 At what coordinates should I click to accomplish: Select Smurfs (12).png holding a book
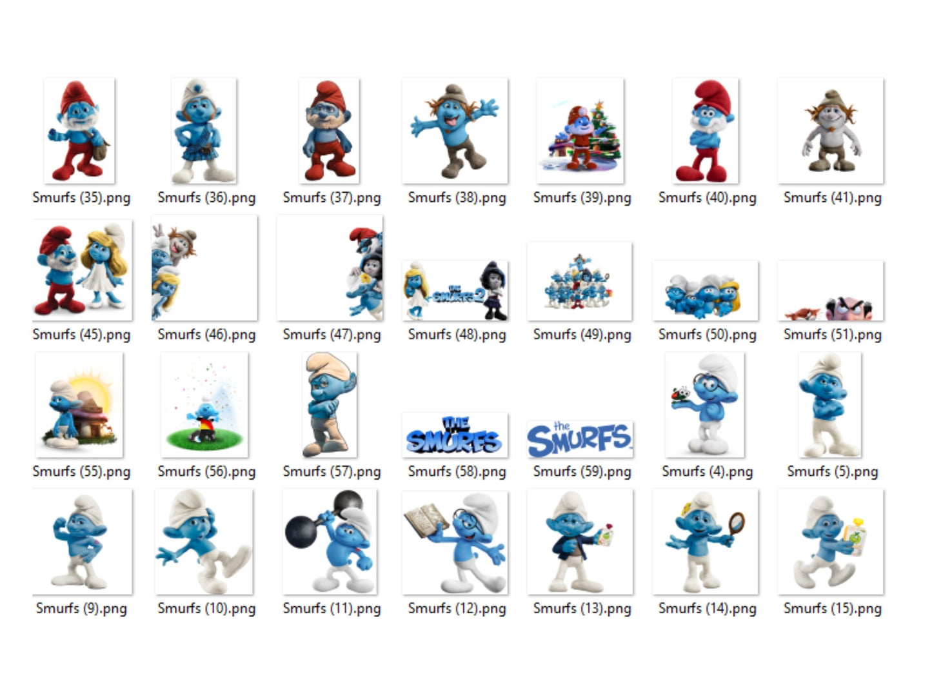coord(455,542)
